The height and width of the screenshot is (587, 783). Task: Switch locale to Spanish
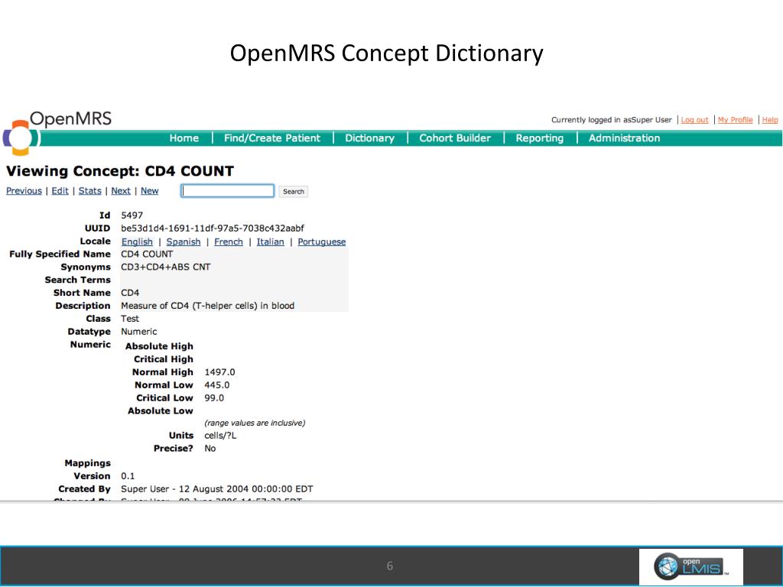[184, 242]
